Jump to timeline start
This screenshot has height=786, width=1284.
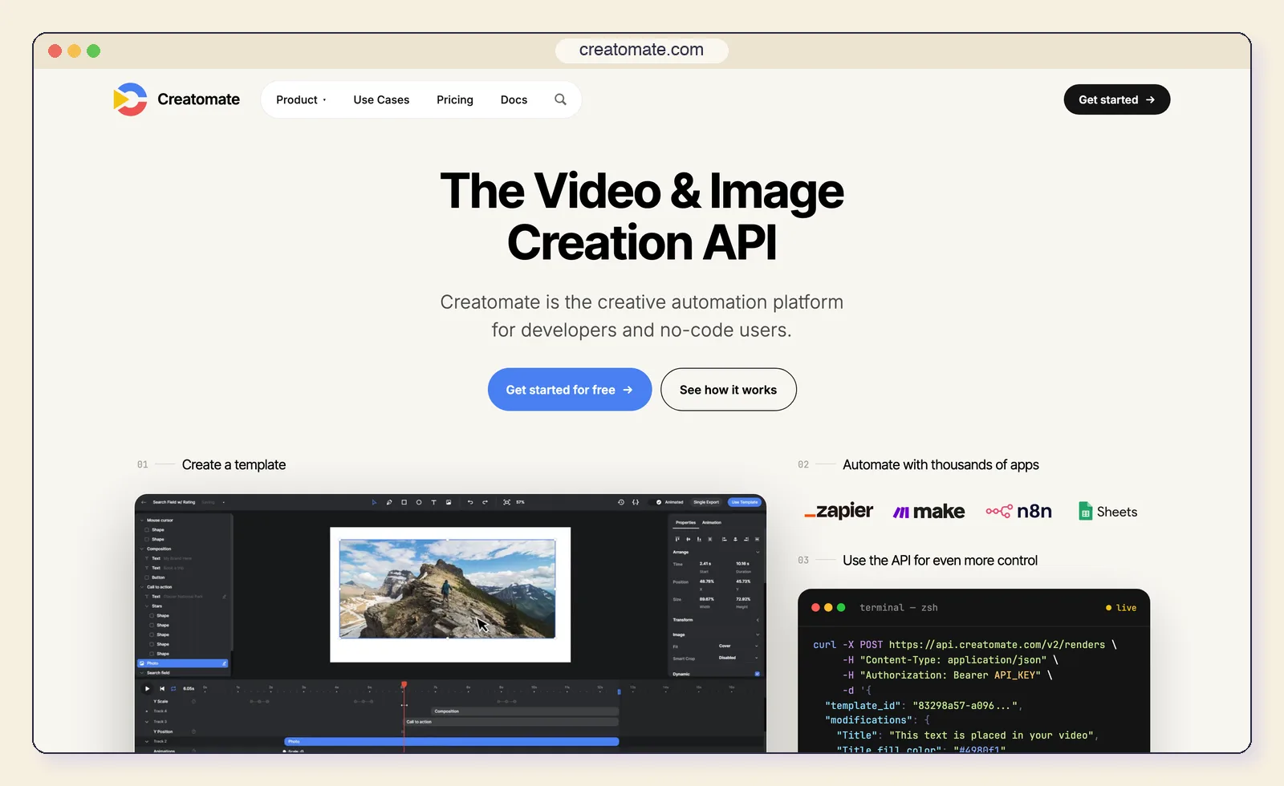point(162,688)
